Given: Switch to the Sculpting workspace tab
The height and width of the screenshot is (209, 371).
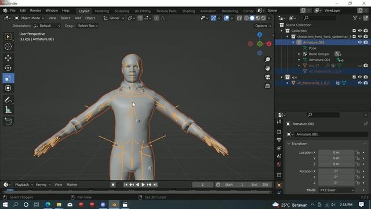Looking at the screenshot, I should point(122,11).
